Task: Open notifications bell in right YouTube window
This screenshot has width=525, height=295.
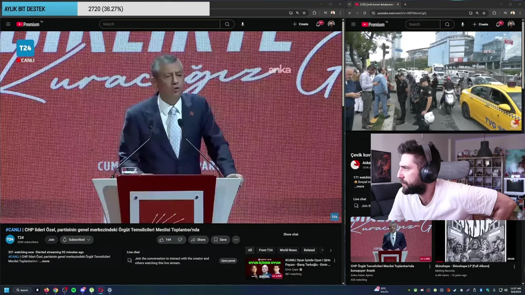Action: [498, 25]
